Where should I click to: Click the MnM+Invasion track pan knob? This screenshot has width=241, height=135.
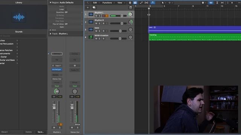tap(130, 37)
